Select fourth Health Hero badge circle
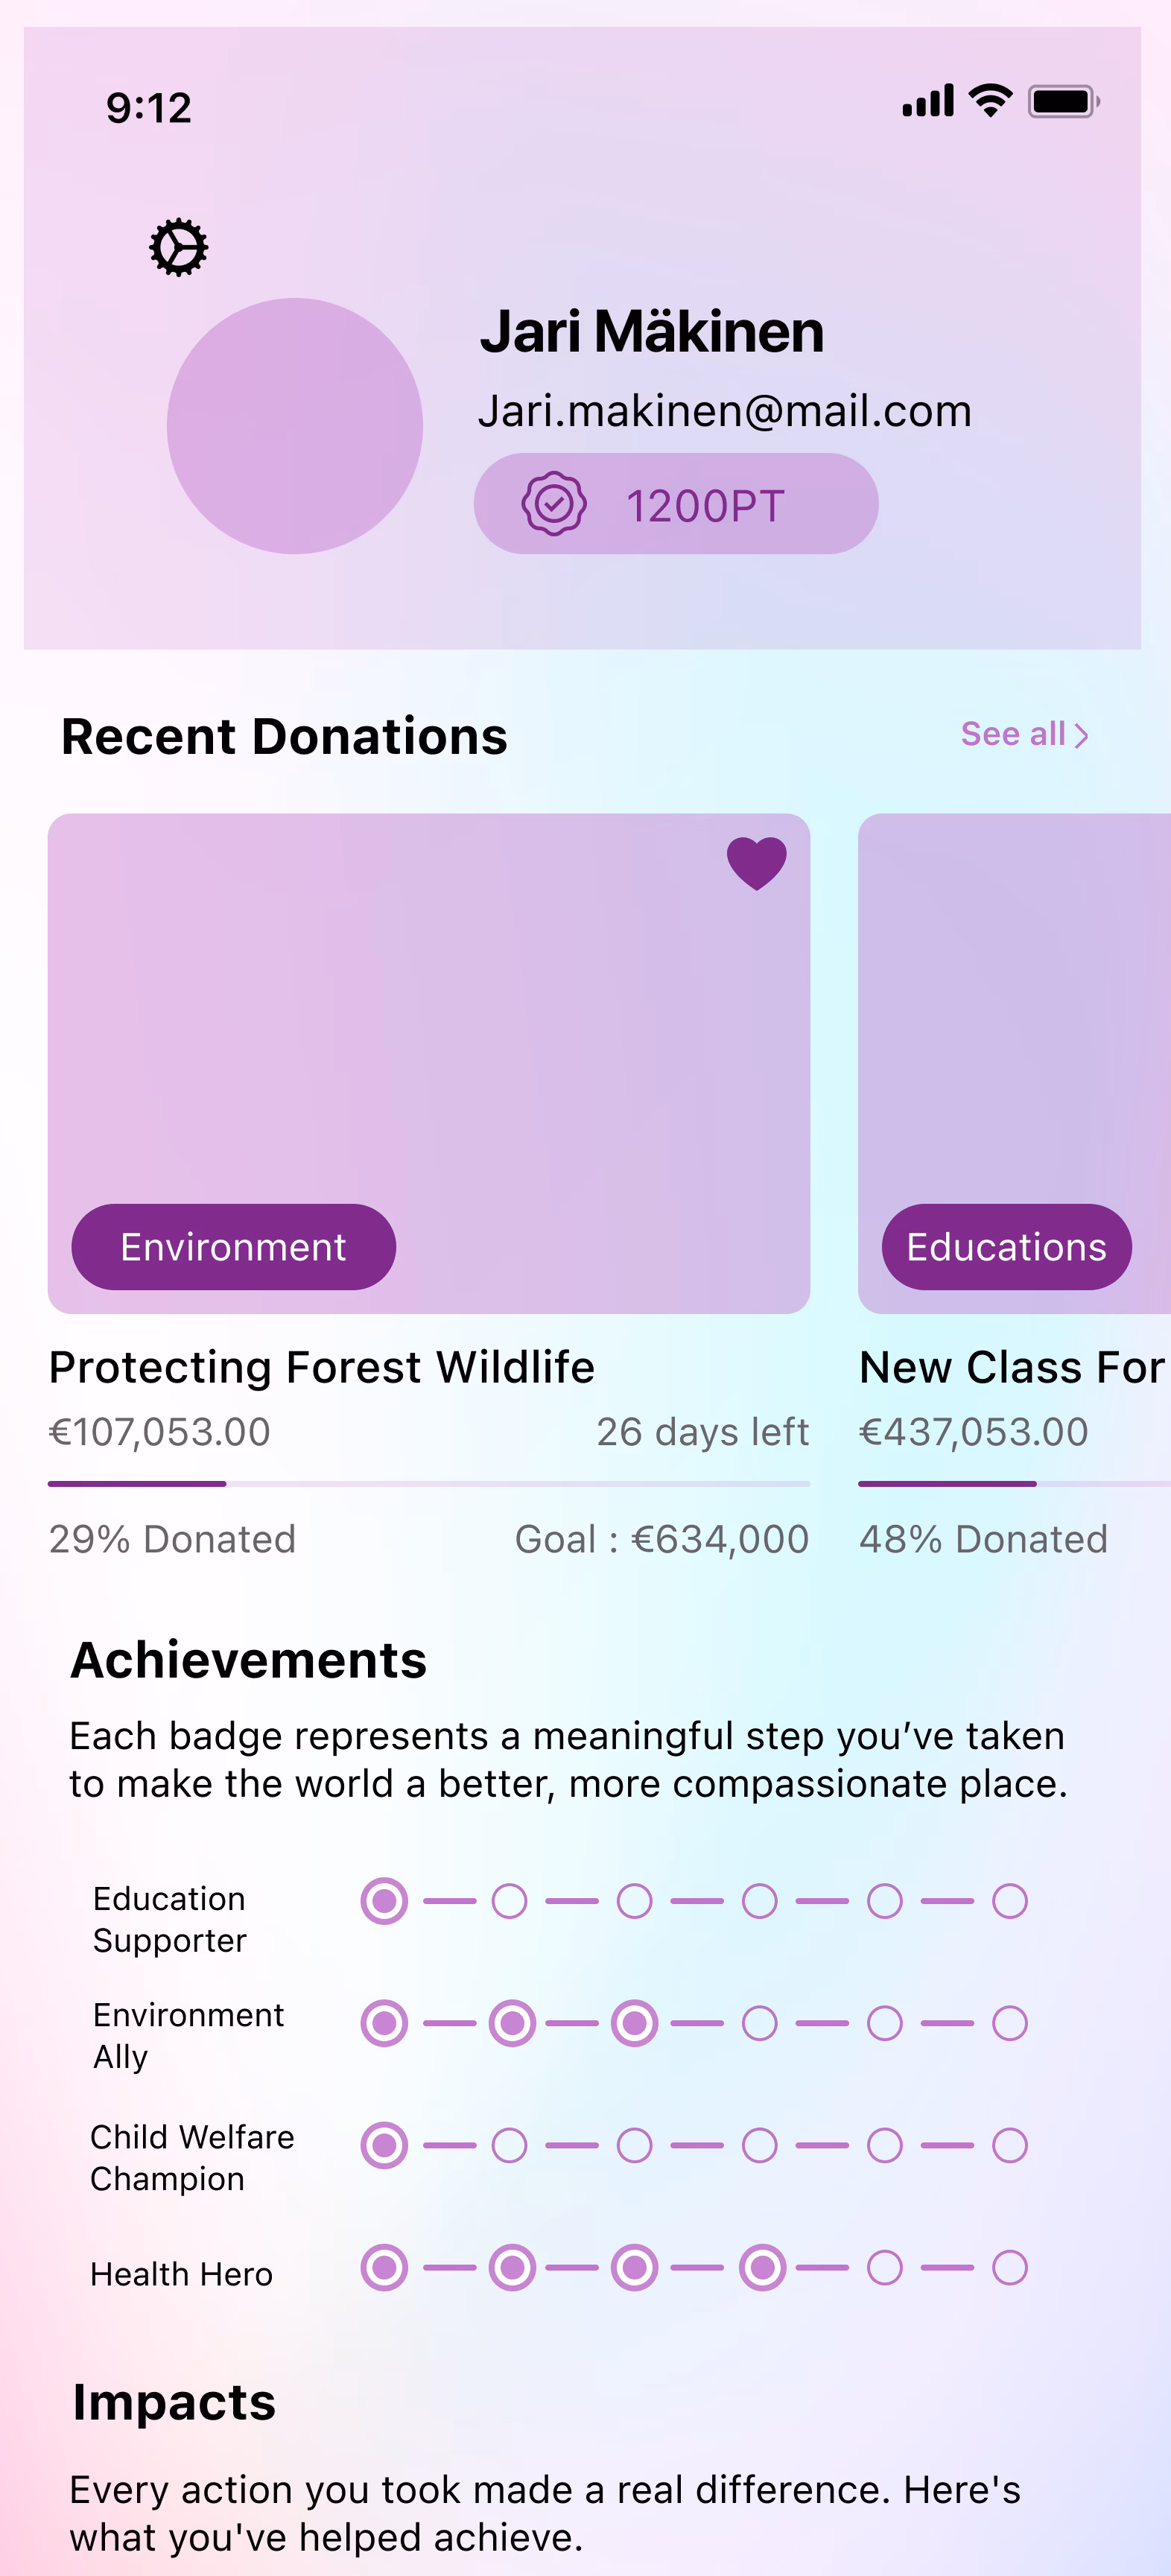The width and height of the screenshot is (1171, 2576). [x=762, y=2267]
